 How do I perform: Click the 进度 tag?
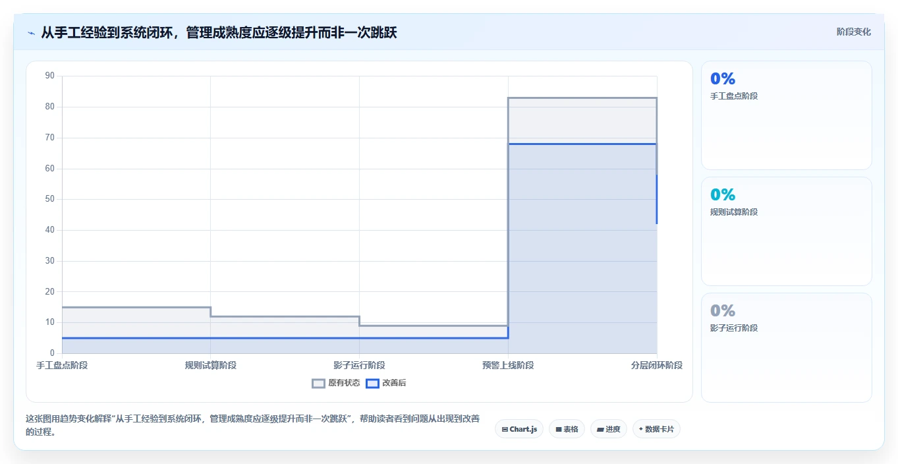[609, 429]
